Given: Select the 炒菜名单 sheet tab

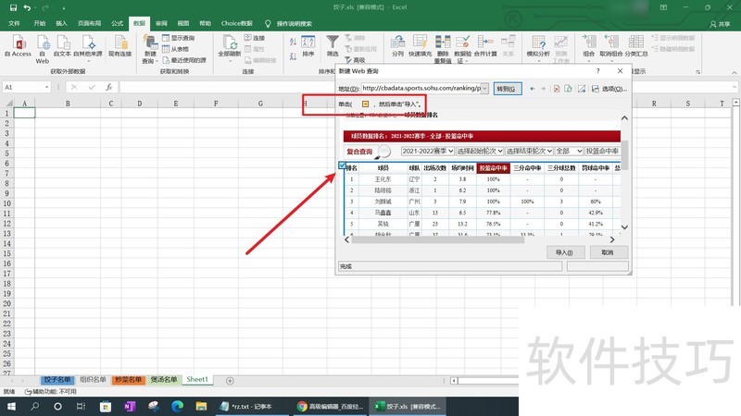Looking at the screenshot, I should pos(128,380).
